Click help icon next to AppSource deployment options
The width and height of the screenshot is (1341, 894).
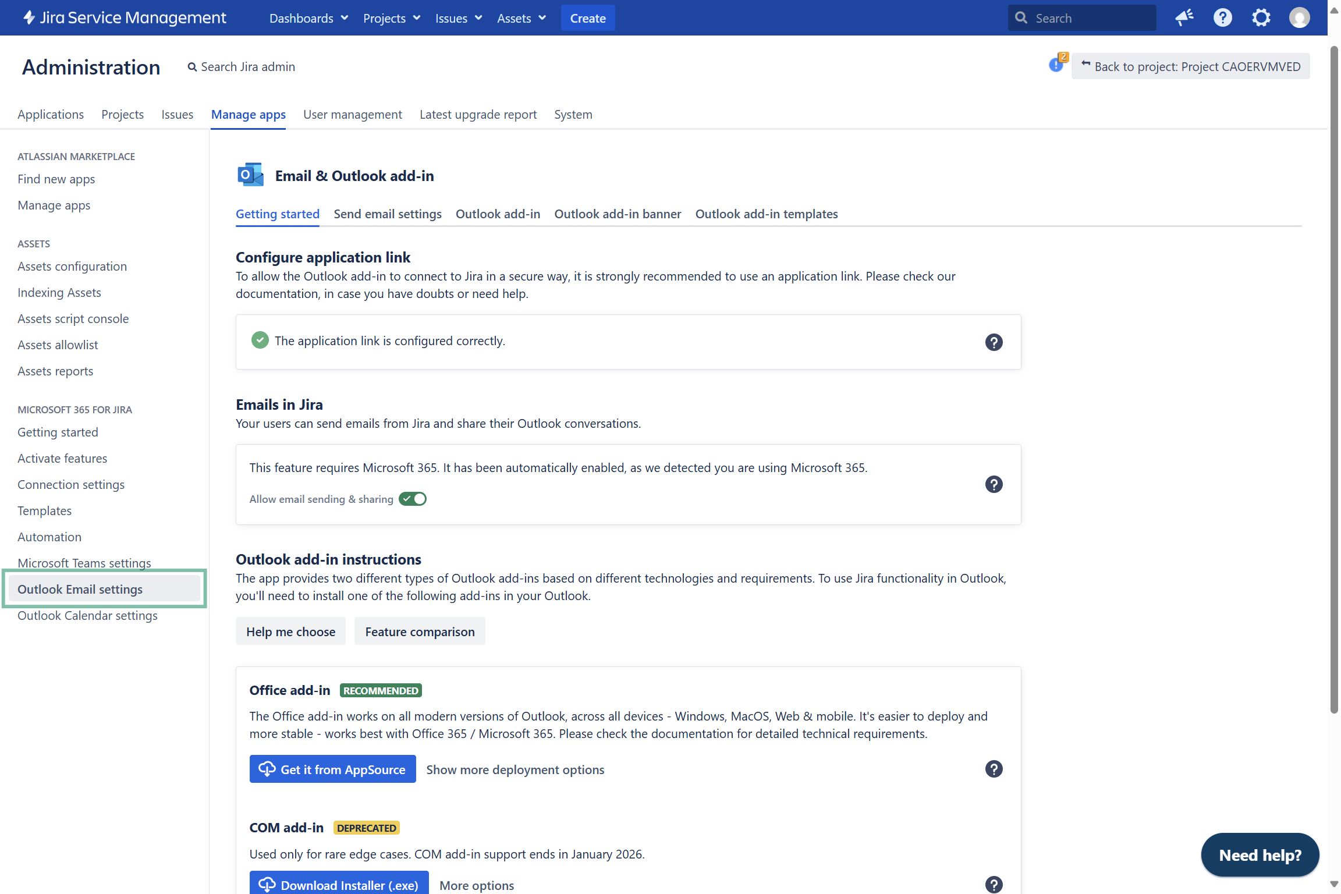point(994,769)
